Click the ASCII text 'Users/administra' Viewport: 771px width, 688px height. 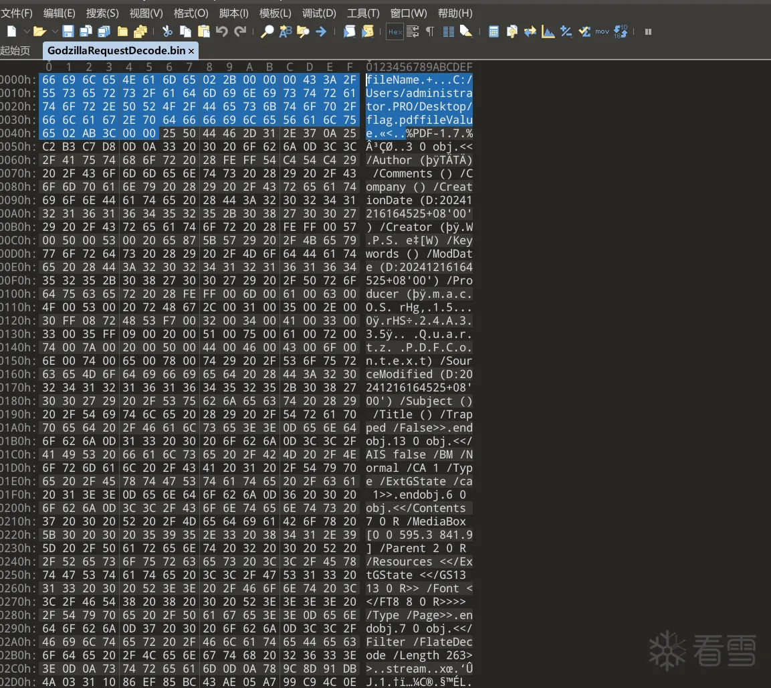point(419,93)
